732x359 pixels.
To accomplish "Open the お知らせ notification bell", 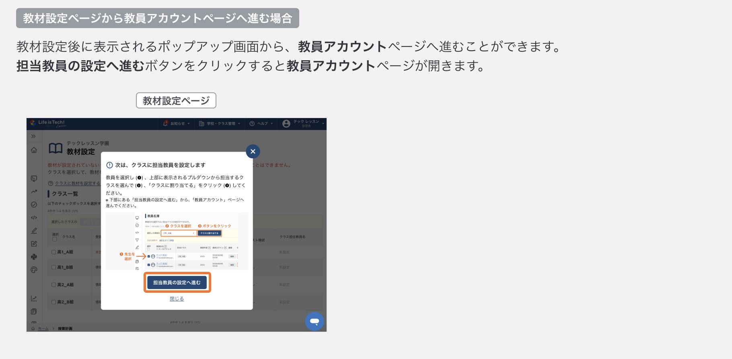I will pyautogui.click(x=166, y=124).
